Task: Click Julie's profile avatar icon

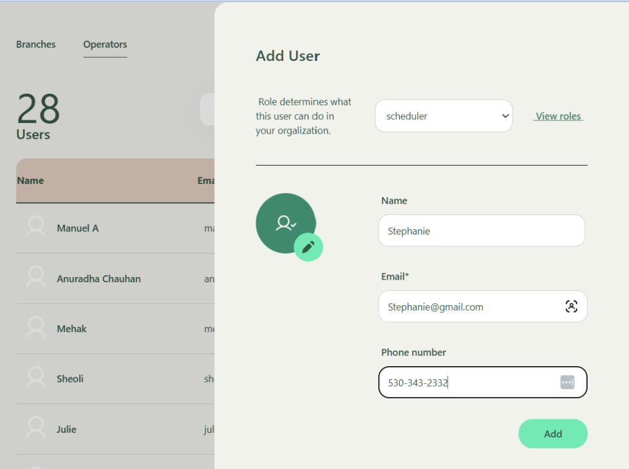Action: (x=36, y=429)
